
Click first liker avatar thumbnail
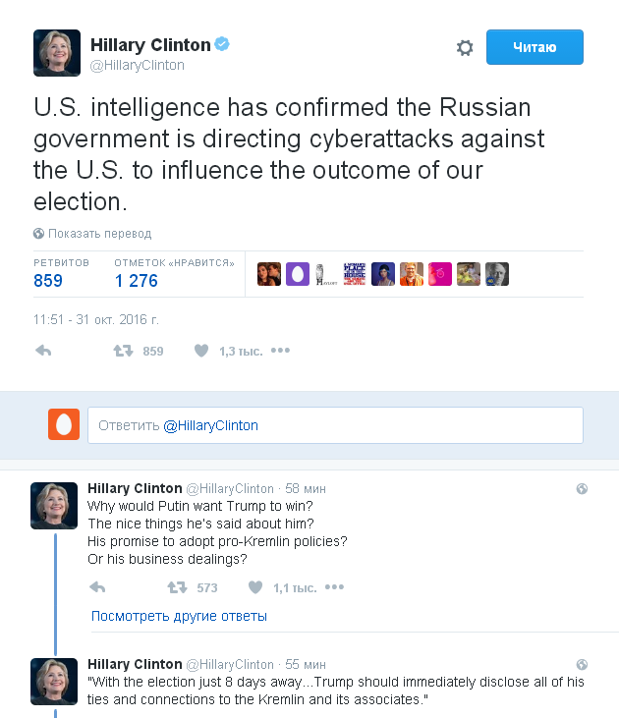tap(269, 274)
